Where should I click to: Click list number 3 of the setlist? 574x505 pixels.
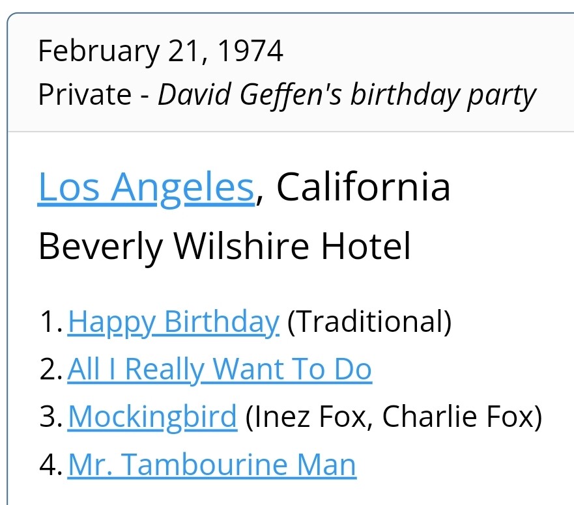coord(51,416)
